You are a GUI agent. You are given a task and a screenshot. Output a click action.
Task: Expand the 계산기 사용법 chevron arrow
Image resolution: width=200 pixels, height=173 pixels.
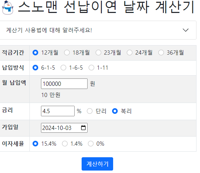[185, 30]
